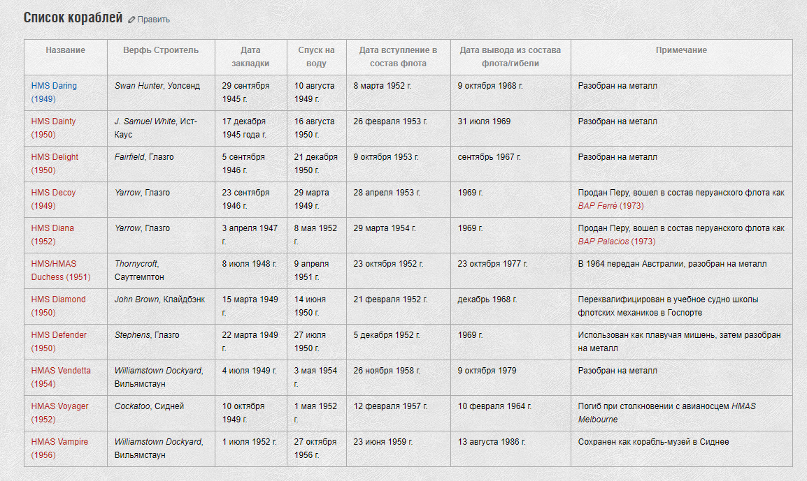Follow the HMS Delight (1950) link

55,163
